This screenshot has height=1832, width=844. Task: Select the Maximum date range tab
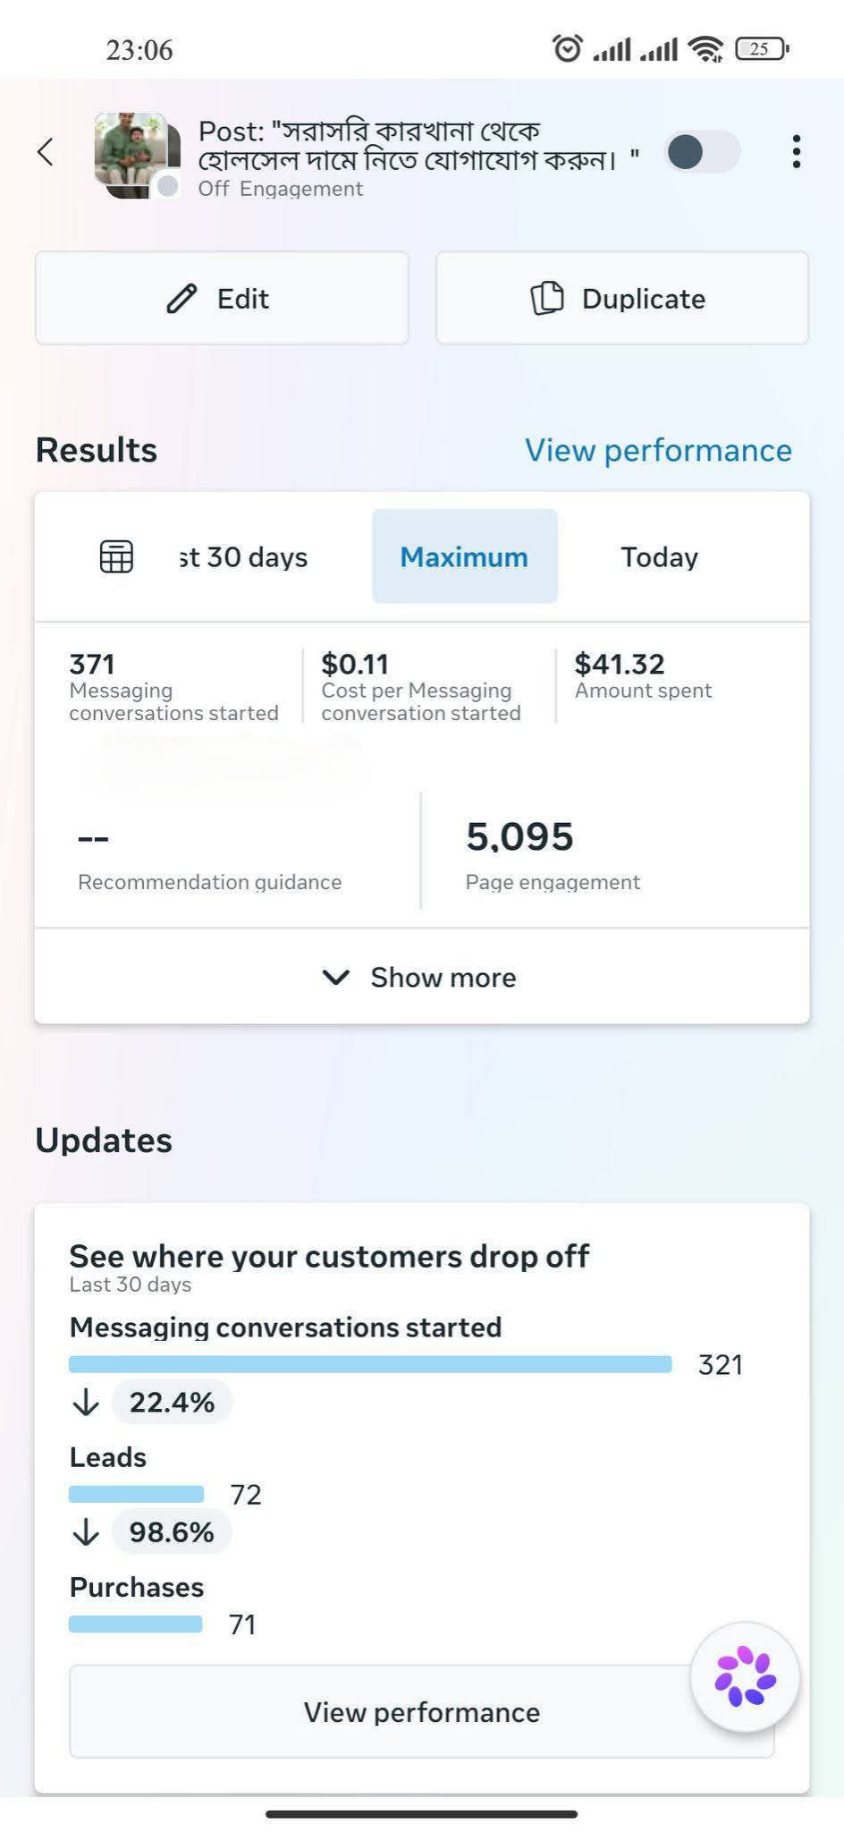464,556
